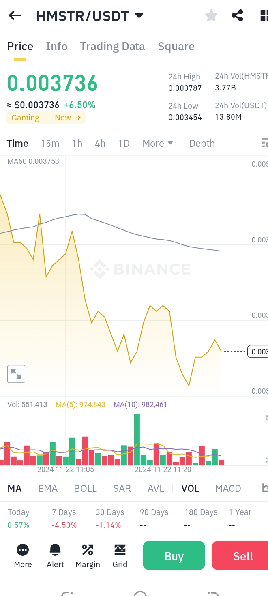This screenshot has height=596, width=268.
Task: Tap the share icon
Action: pyautogui.click(x=237, y=16)
